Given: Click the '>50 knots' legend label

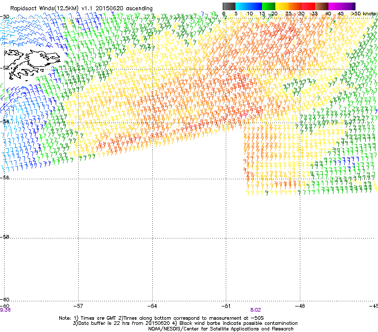Looking at the screenshot, I should tap(363, 13).
